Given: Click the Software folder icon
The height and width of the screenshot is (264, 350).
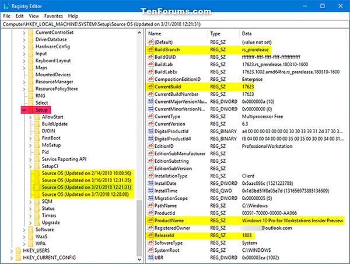Looking at the screenshot, I should pyautogui.click(x=31, y=230).
